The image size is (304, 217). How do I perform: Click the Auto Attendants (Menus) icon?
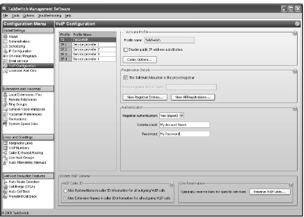[x=5, y=162]
